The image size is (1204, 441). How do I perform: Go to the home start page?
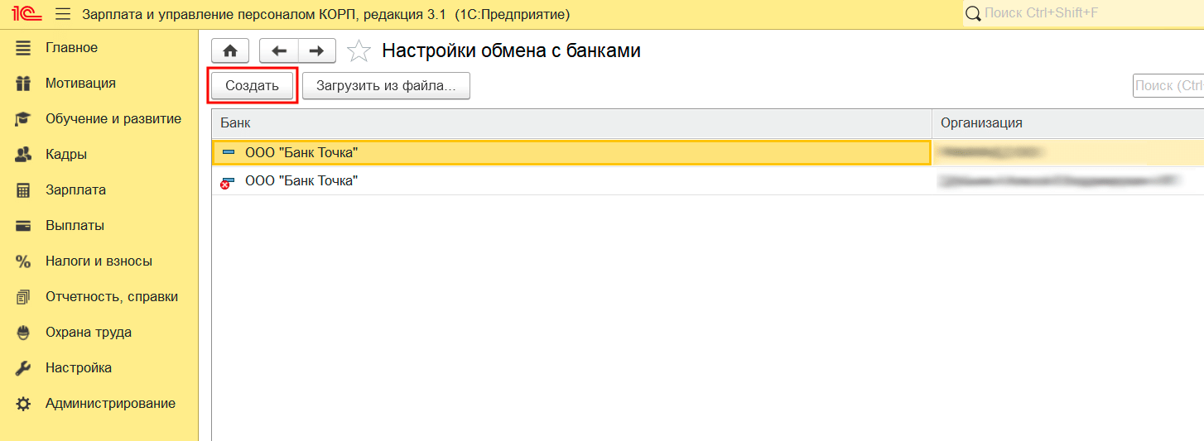(x=230, y=51)
